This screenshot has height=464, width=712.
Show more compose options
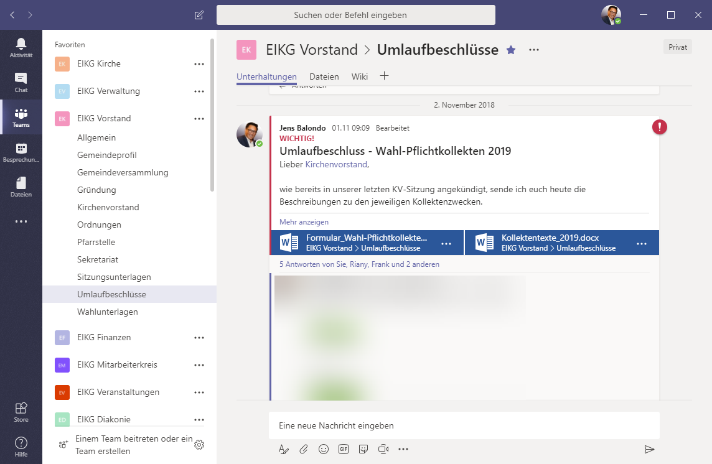coord(403,449)
